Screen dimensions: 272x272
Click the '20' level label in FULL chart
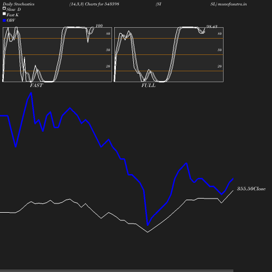(219, 66)
